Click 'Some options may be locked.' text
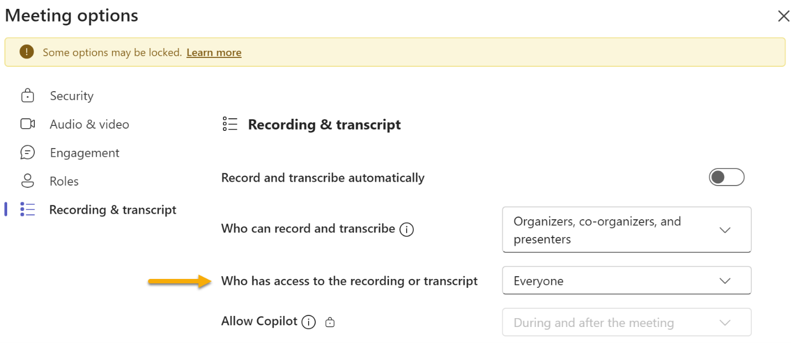This screenshot has height=343, width=791. click(112, 52)
